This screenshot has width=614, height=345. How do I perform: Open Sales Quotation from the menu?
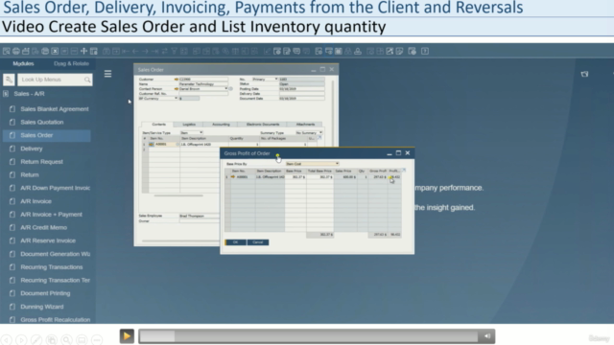[x=42, y=122]
